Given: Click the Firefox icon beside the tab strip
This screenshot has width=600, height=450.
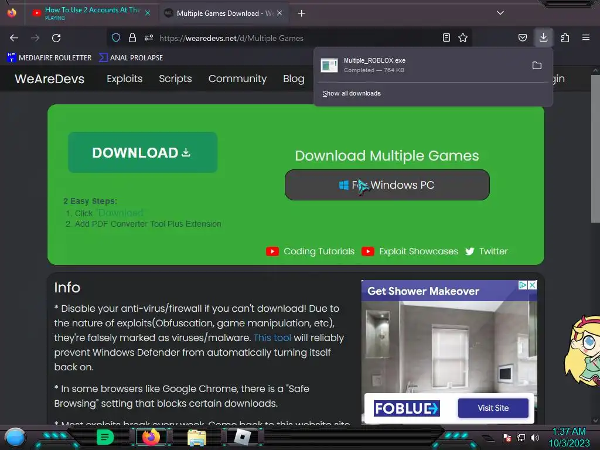Looking at the screenshot, I should 12,13.
